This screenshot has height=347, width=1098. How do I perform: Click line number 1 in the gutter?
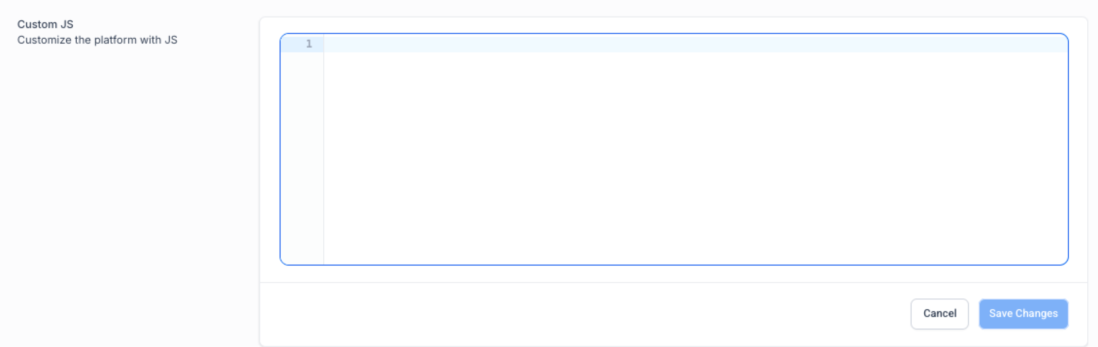click(309, 44)
